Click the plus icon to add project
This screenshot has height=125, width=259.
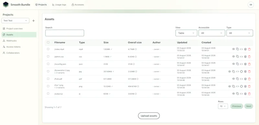pyautogui.click(x=34, y=21)
